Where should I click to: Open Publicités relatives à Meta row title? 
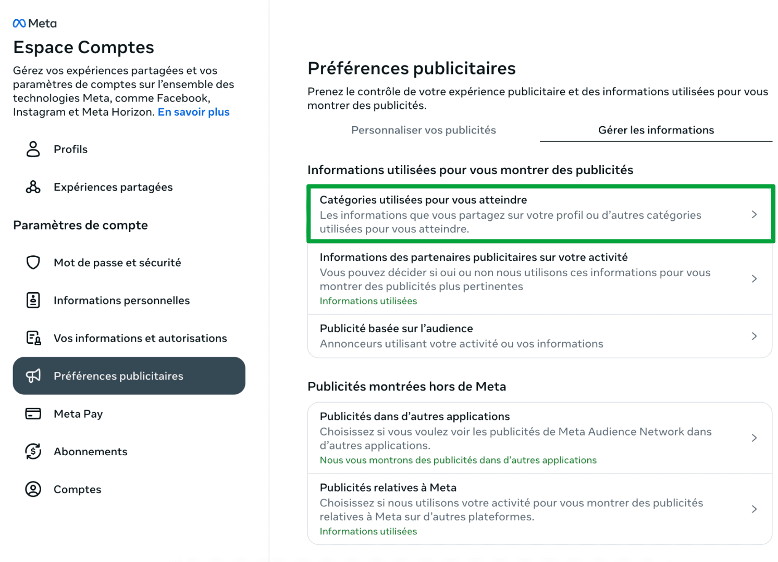click(388, 488)
